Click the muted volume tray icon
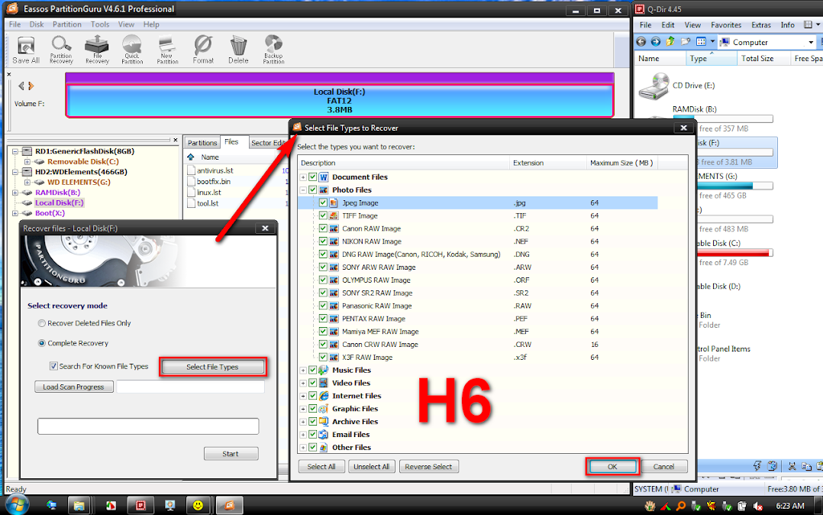Screen dimensions: 823x515 coord(757,506)
